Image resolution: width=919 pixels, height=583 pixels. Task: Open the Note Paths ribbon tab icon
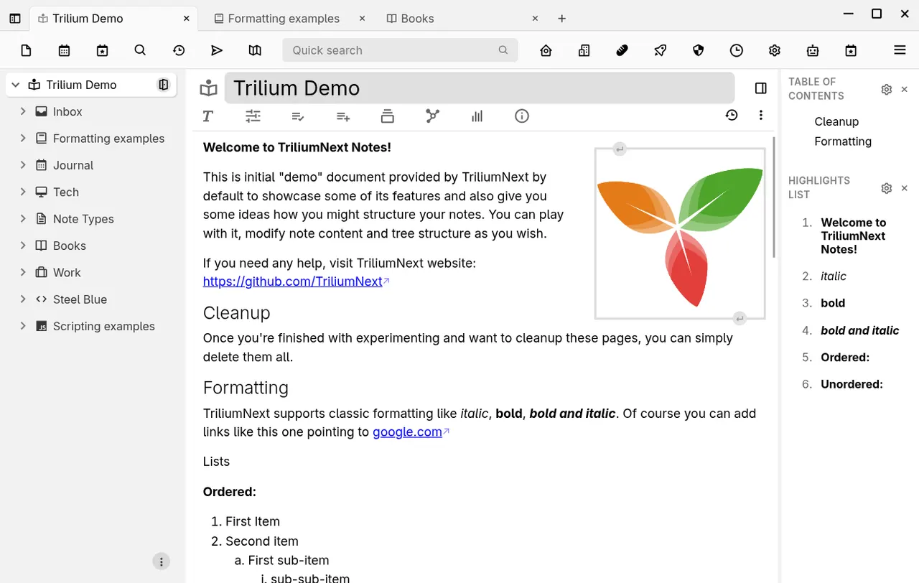point(388,116)
